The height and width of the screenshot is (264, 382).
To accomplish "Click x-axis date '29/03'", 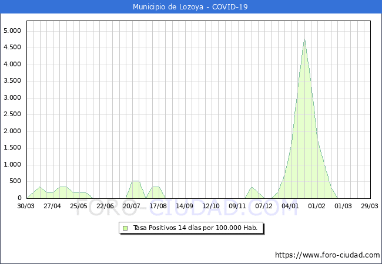I will tap(370, 206).
